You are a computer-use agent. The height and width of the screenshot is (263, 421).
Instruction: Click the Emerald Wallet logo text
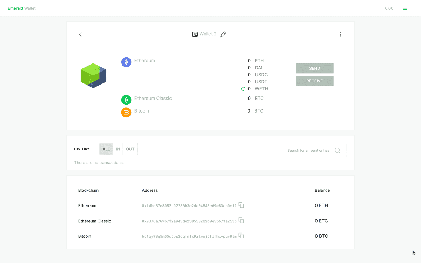(22, 8)
